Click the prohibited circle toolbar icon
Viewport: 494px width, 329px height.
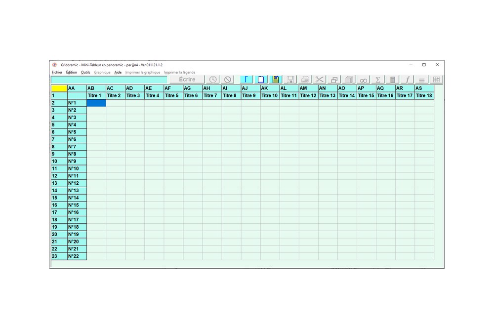pos(227,80)
